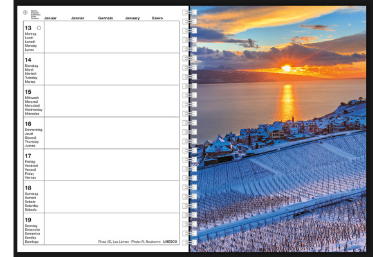Click the Saturday 18 blank notes area
The height and width of the screenshot is (257, 386).
click(111, 197)
